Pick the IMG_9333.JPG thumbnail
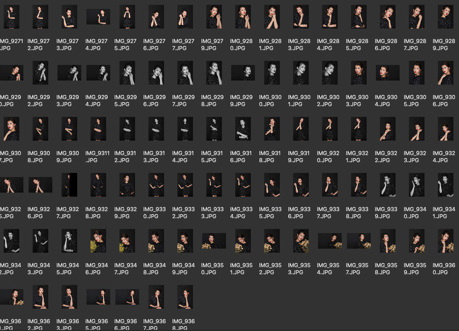Screen dimensions: 459x331 [214, 185]
